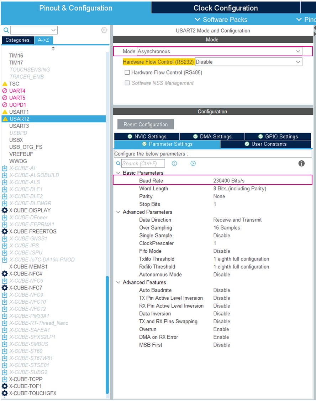
Task: Open the Parameter Settings tab
Action: pos(167,144)
